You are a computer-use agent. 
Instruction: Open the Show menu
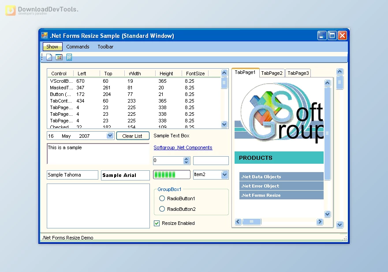coord(52,47)
